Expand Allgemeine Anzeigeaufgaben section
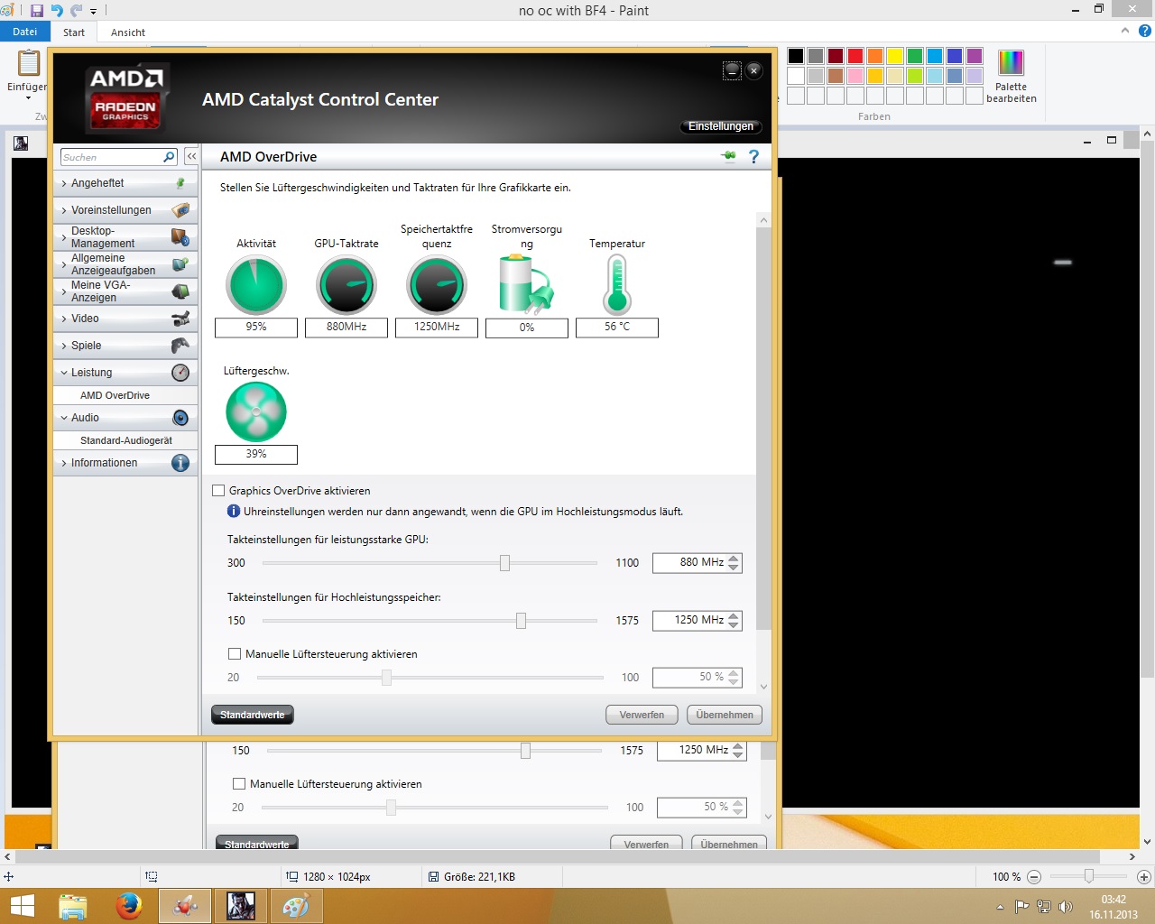The height and width of the screenshot is (924, 1155). tap(125, 264)
